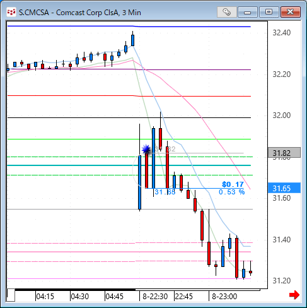307x308 pixels.
Task: Click the chart app icon in title bar
Action: coord(11,12)
